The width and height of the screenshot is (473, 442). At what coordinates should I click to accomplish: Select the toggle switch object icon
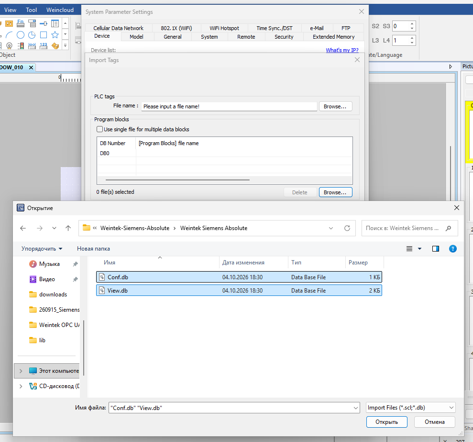(x=9, y=23)
